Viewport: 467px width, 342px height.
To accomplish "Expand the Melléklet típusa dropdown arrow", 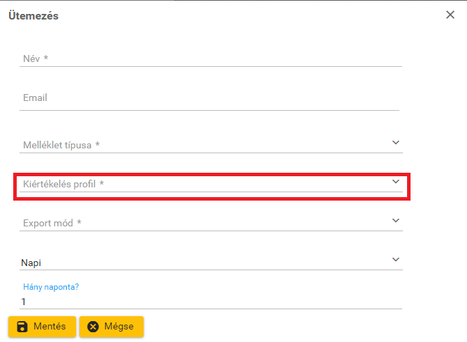I will 396,143.
